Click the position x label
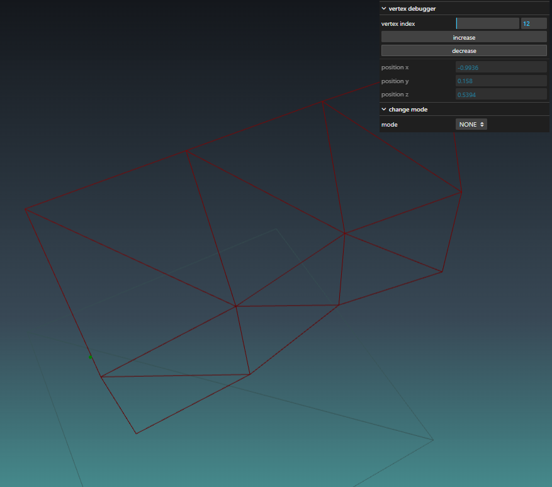The width and height of the screenshot is (552, 487). click(x=395, y=67)
